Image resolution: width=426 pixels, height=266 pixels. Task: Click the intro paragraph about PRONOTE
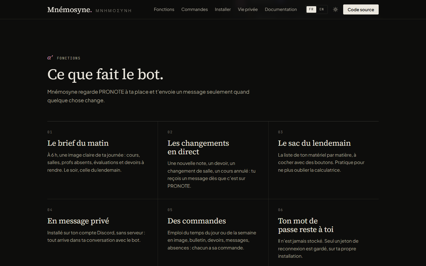coord(148,96)
